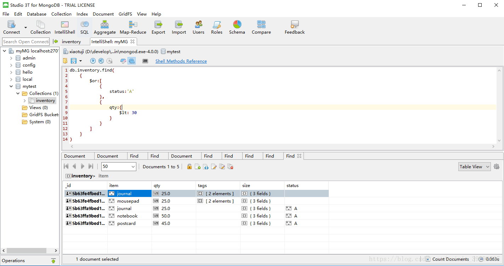Execute entire script with play icon

click(x=93, y=61)
